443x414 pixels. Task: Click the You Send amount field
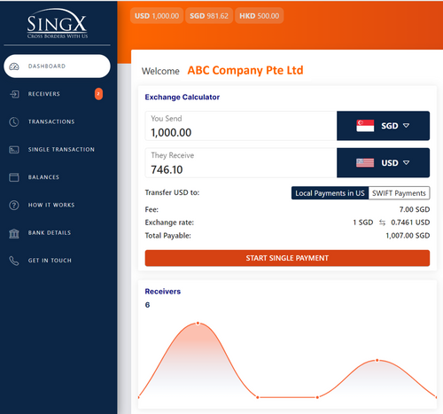pyautogui.click(x=241, y=126)
